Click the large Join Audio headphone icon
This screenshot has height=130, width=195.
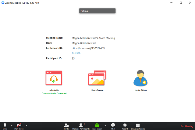pyautogui.click(x=54, y=79)
